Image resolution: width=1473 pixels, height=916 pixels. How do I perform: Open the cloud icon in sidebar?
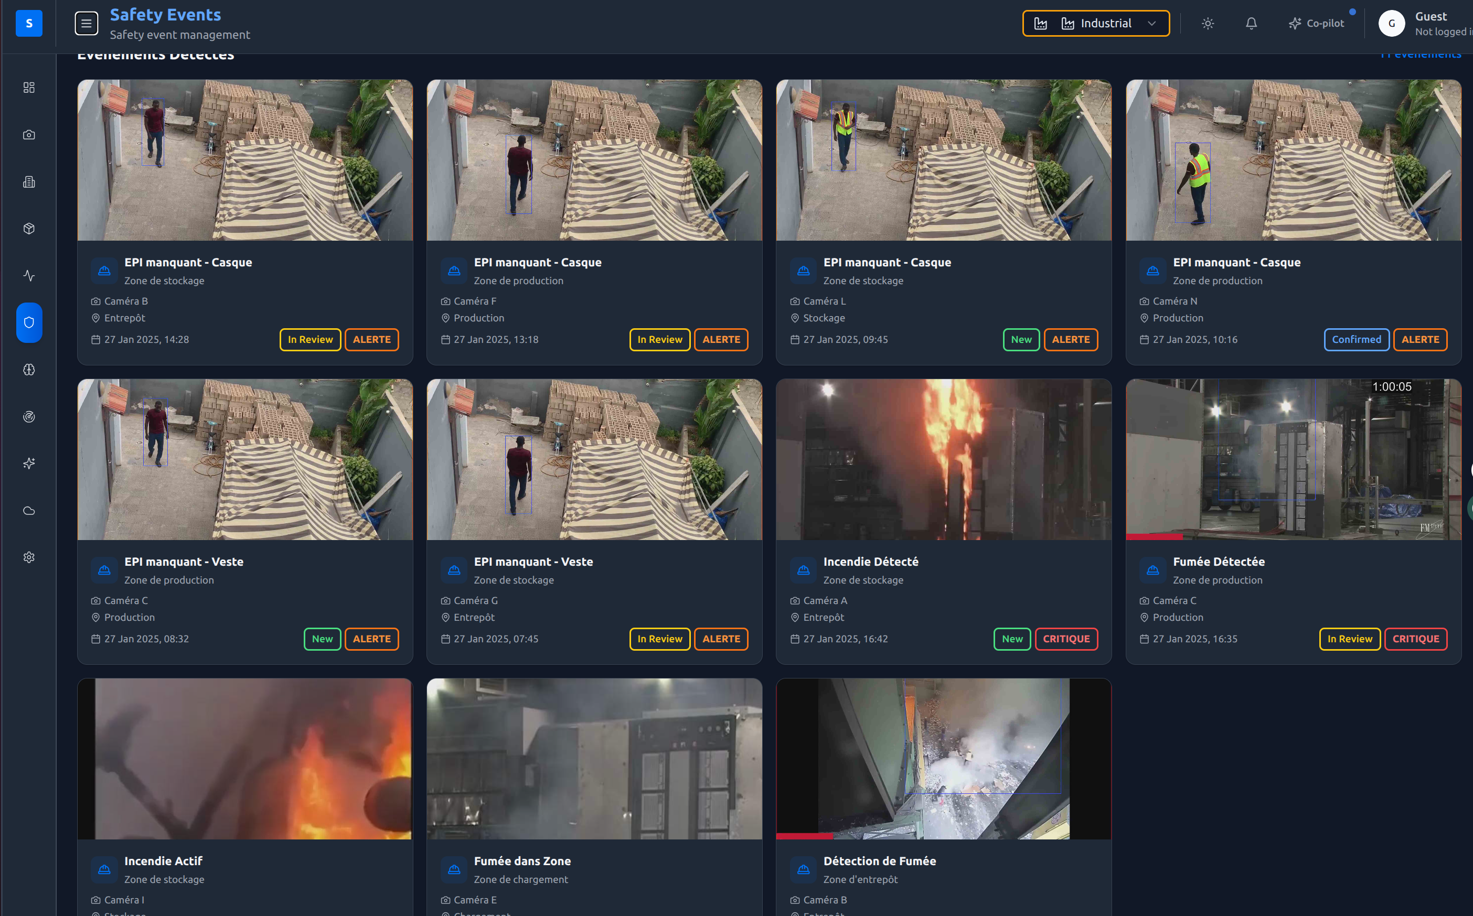click(x=29, y=511)
